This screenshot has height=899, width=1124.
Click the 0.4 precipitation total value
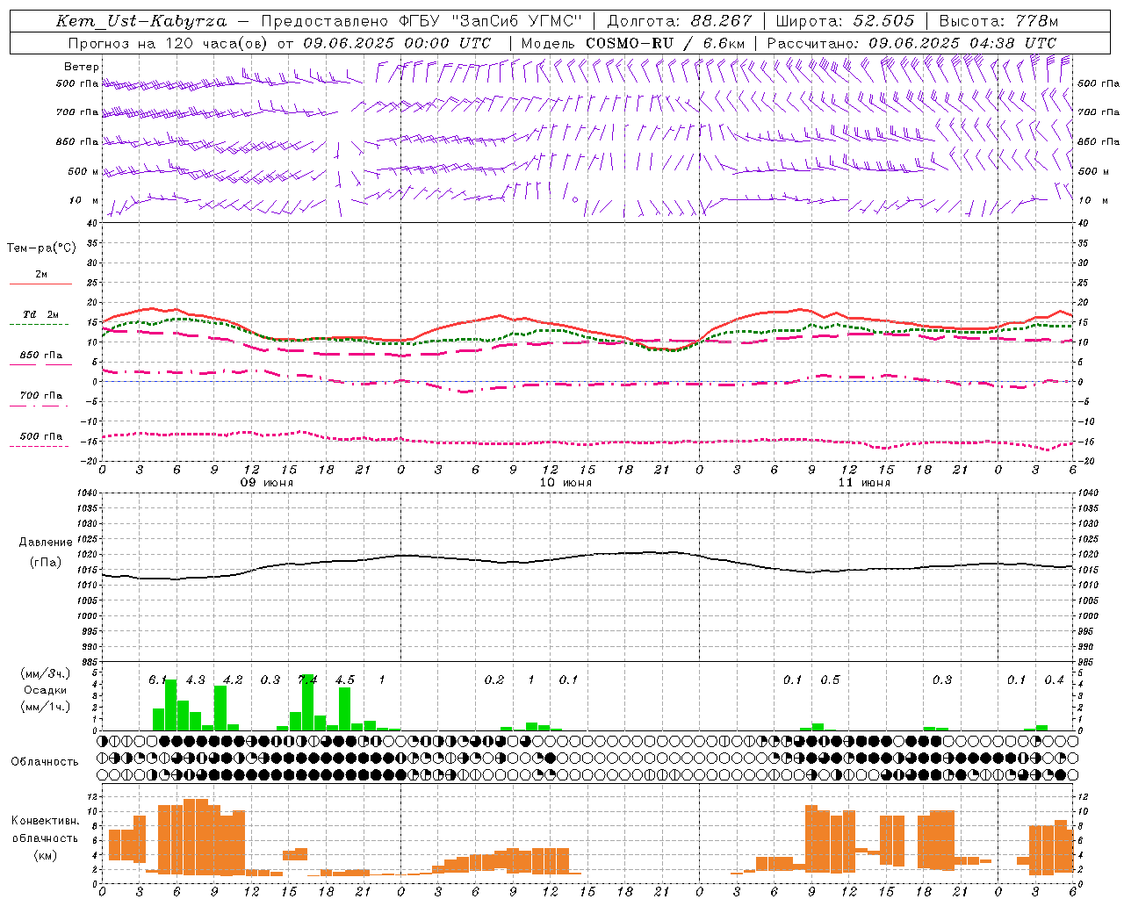pos(1054,680)
